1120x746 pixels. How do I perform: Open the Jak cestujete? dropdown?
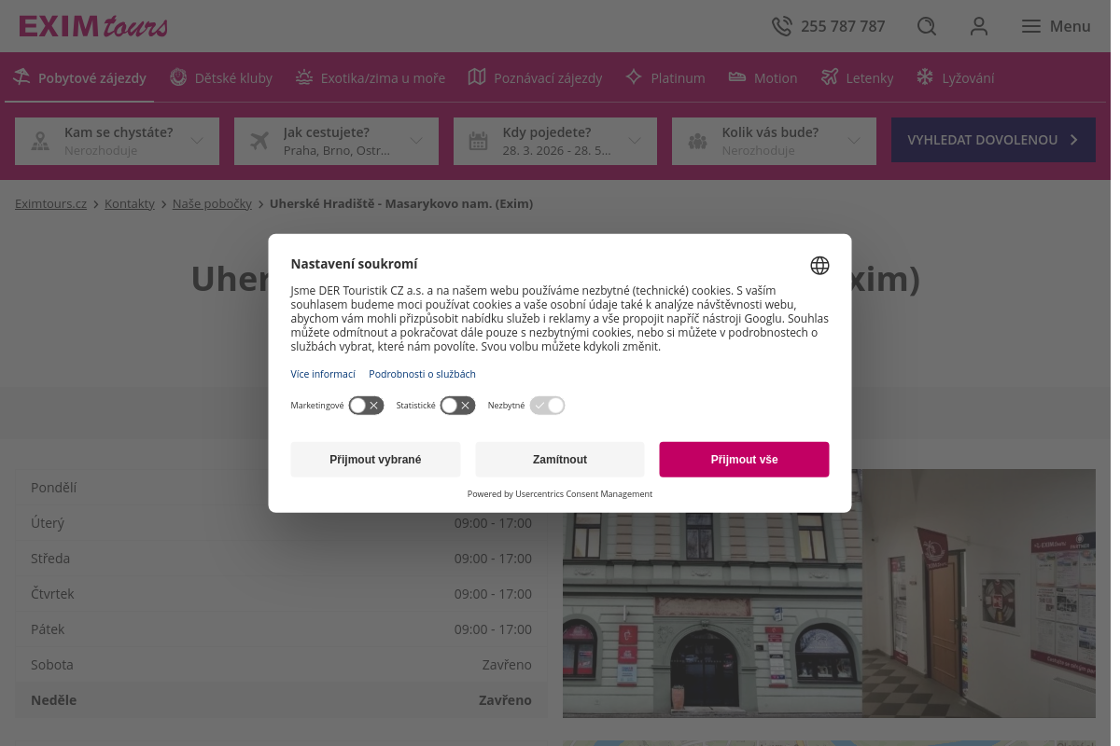click(x=336, y=141)
